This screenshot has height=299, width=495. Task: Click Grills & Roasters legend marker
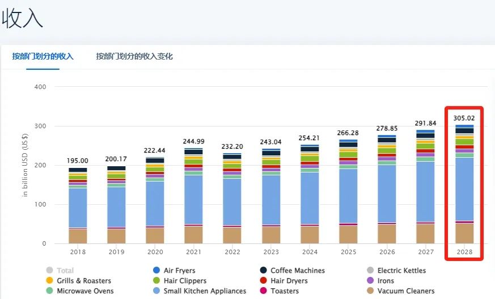point(49,280)
